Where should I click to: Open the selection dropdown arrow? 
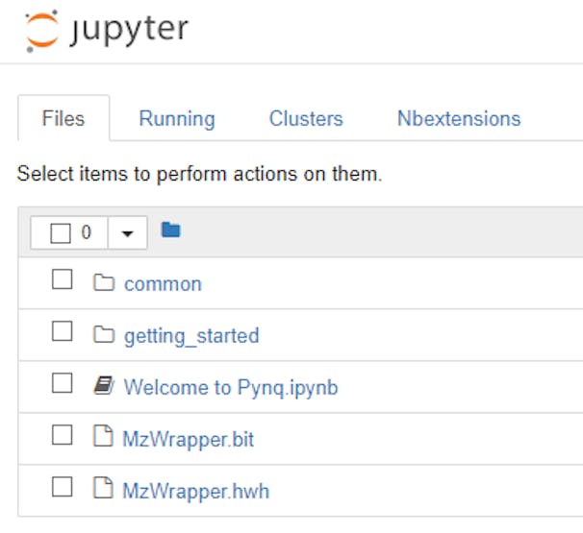127,232
